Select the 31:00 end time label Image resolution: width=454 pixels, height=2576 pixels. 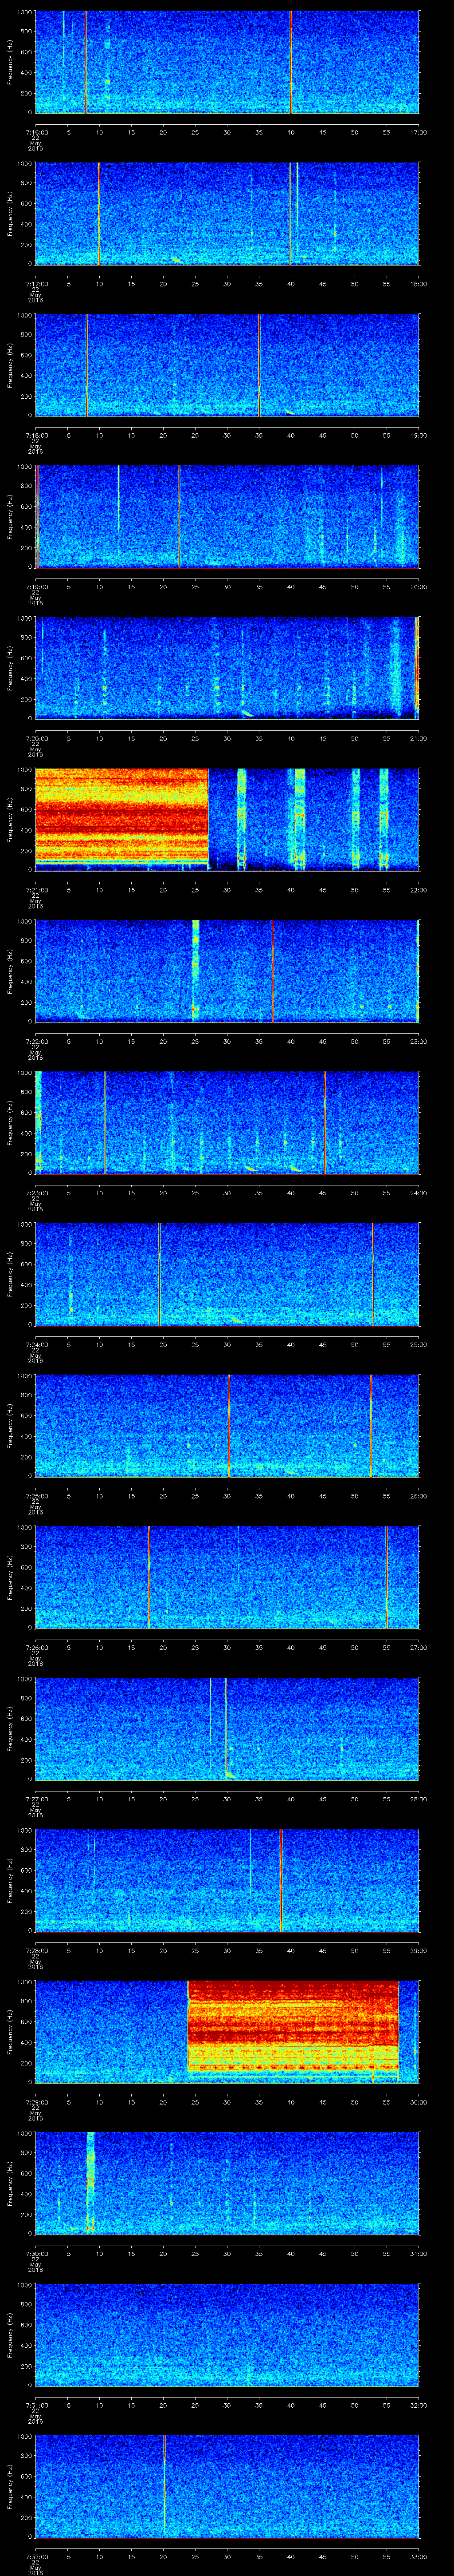click(x=418, y=2253)
